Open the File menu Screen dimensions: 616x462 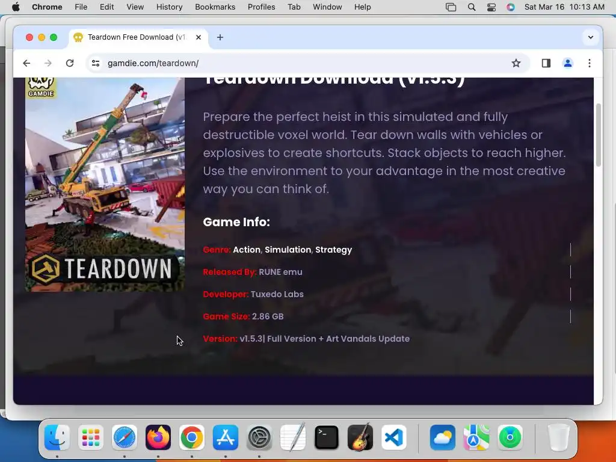pyautogui.click(x=81, y=7)
